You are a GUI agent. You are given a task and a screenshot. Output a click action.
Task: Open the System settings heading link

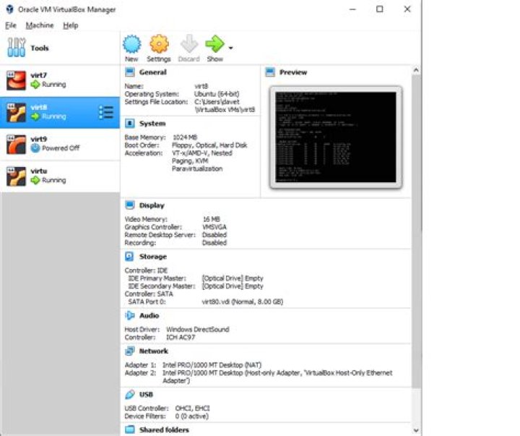coord(152,124)
